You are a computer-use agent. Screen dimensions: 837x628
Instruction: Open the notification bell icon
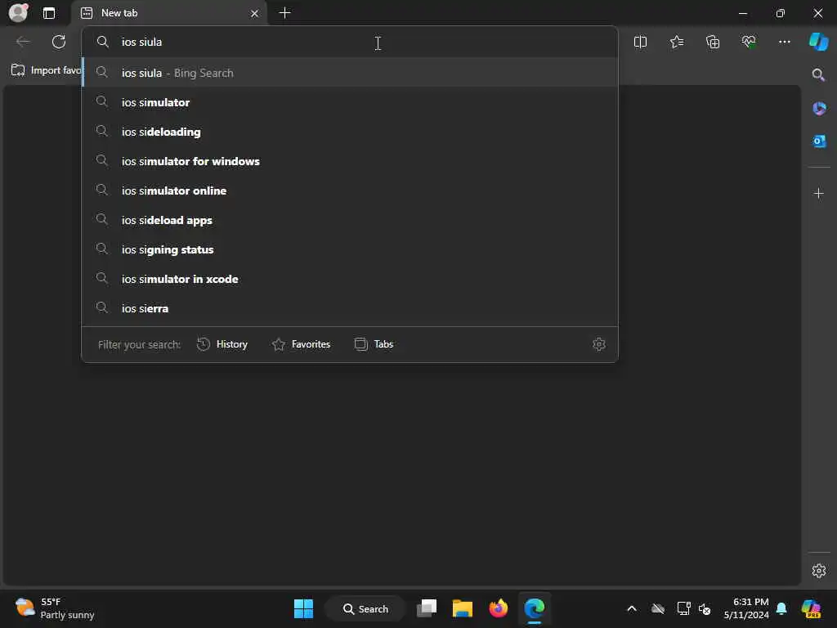[x=781, y=608]
